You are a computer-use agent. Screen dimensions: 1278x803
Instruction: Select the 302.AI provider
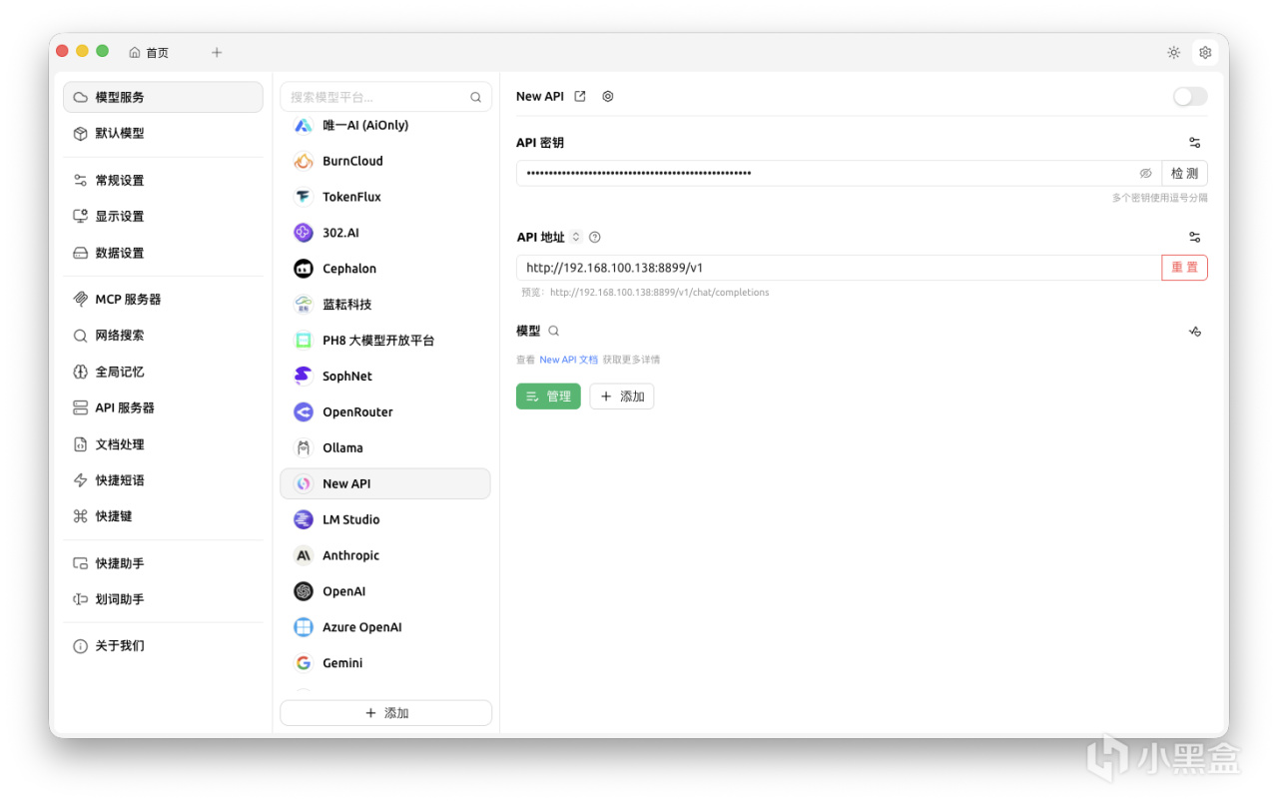pos(385,233)
